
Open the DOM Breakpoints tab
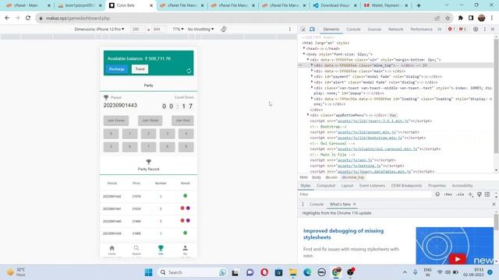(406, 185)
